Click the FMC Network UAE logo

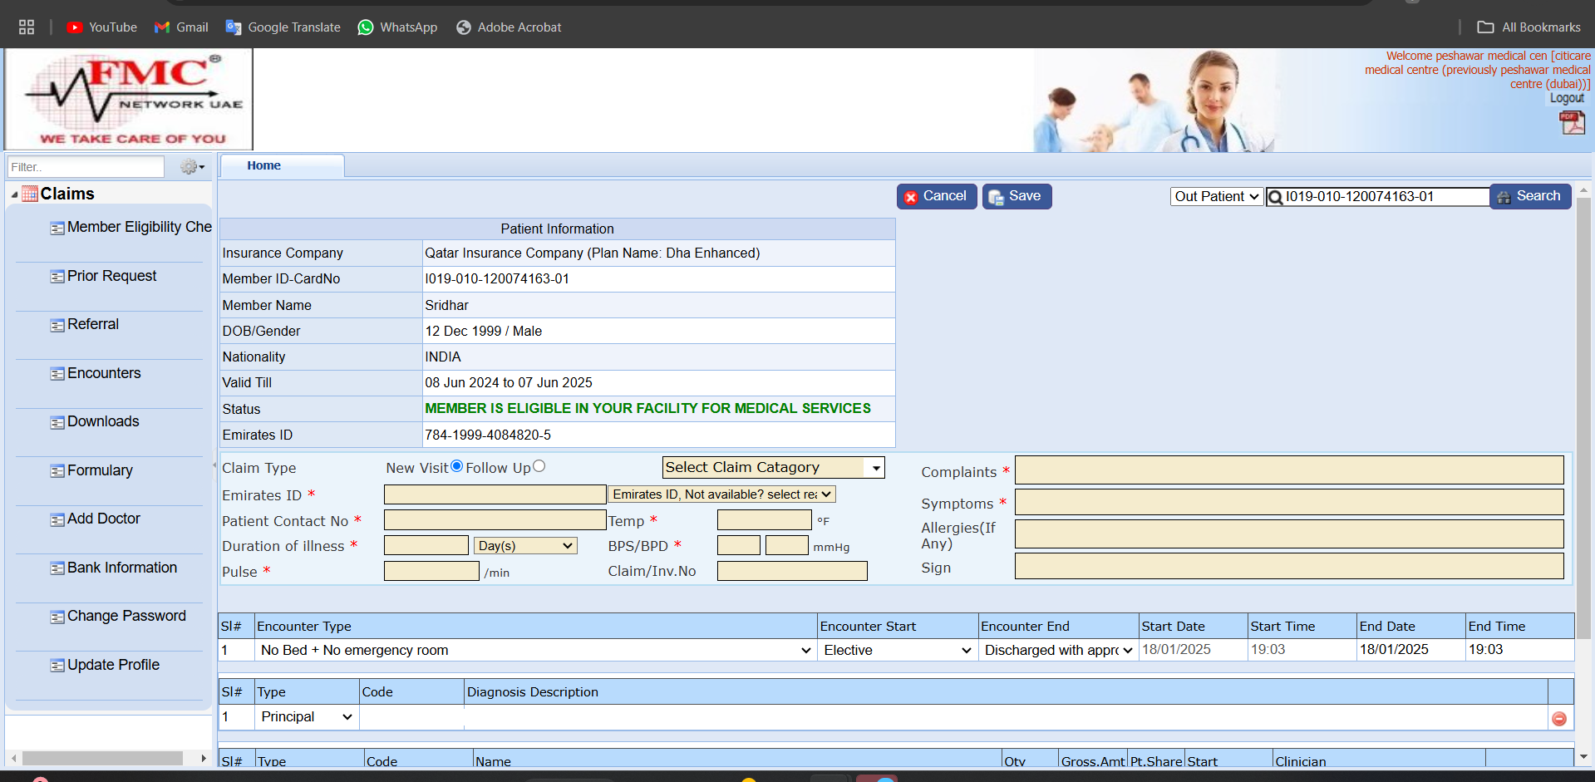[129, 100]
